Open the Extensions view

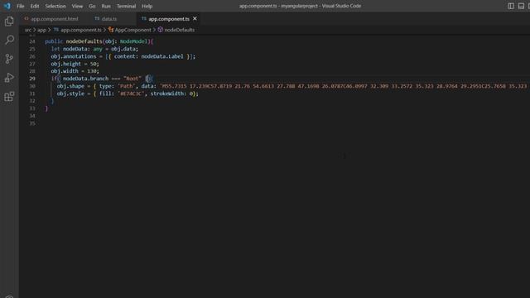point(9,97)
